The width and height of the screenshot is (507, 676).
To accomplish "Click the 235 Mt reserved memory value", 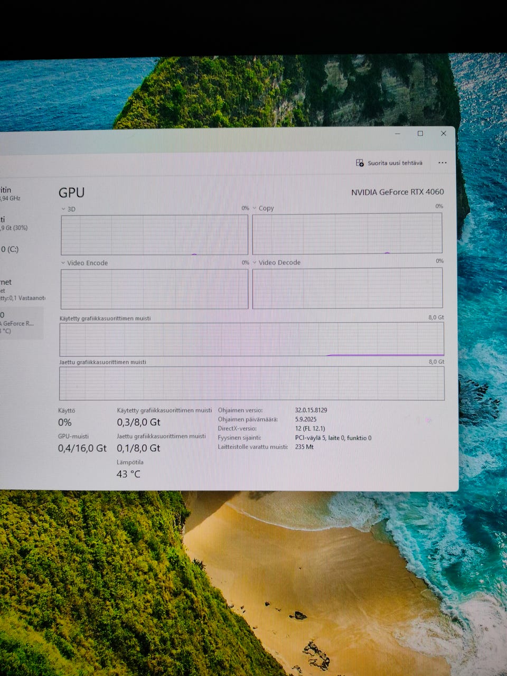I will point(304,447).
